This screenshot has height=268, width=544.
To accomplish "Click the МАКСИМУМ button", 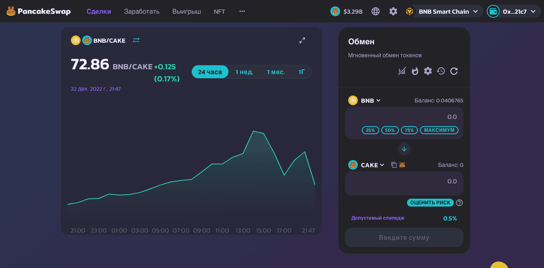I will click(439, 130).
